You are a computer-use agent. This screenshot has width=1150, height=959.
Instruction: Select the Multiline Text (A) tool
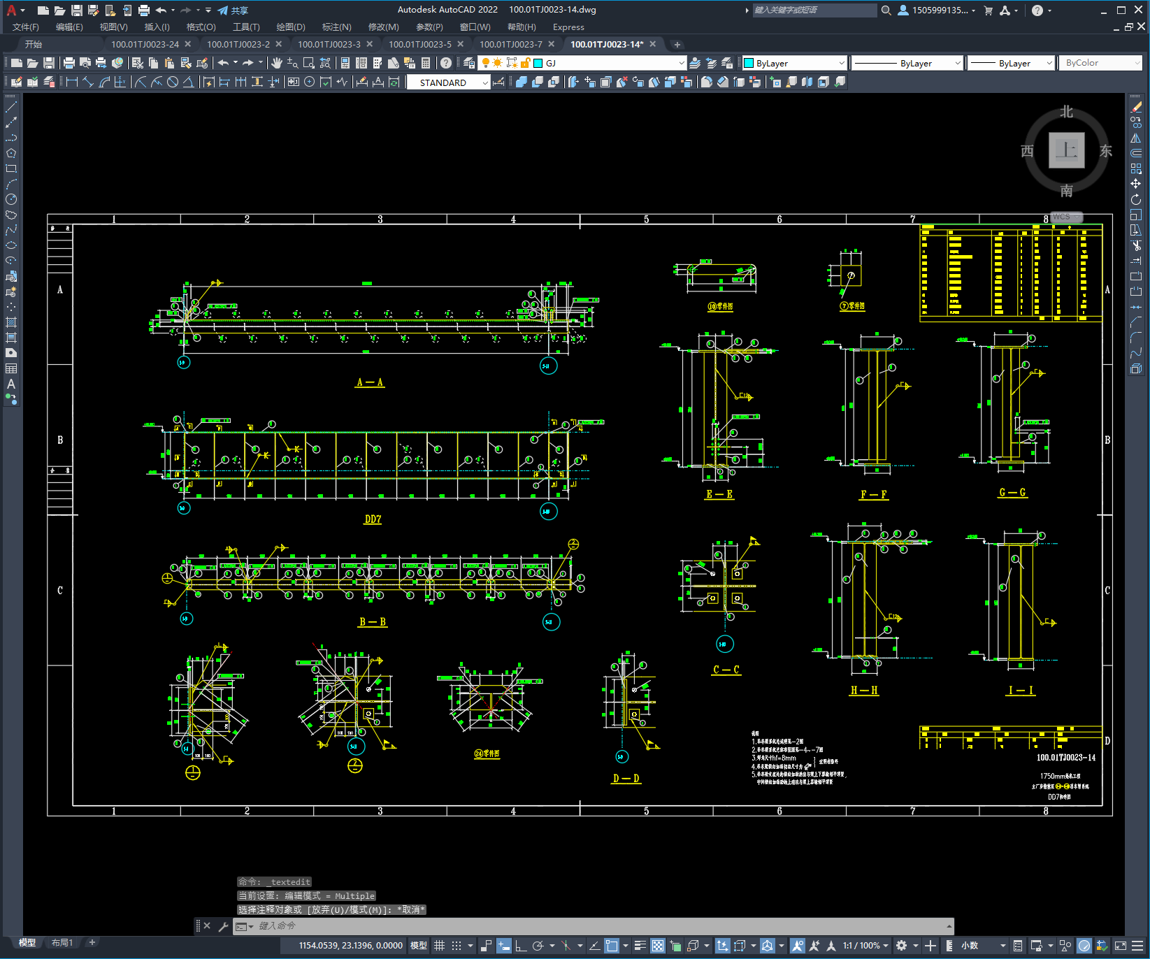[11, 384]
